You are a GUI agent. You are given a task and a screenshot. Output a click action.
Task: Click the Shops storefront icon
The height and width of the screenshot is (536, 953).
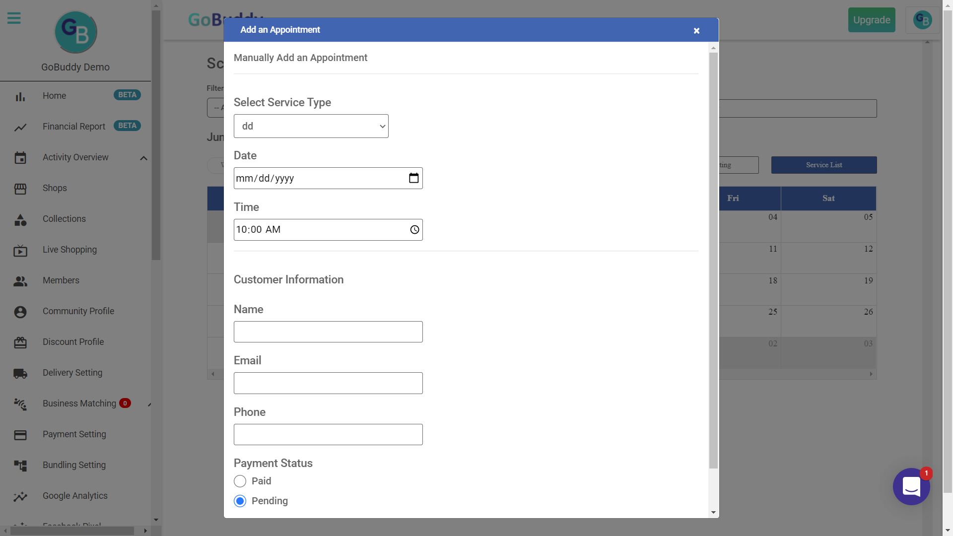(20, 189)
